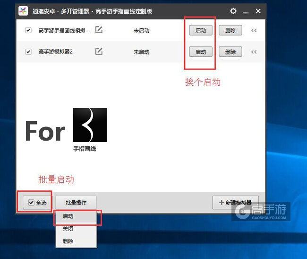This screenshot has width=307, height=259.
Task: Edit name of 高手游手指画线模拟 emulator
Action: [99, 30]
